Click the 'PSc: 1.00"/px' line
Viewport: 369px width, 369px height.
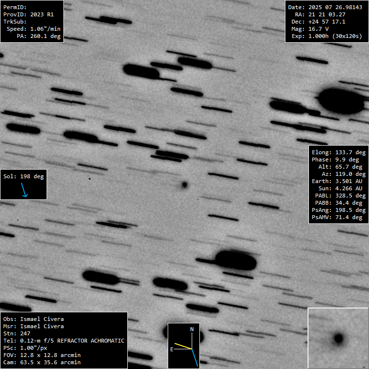(25, 348)
